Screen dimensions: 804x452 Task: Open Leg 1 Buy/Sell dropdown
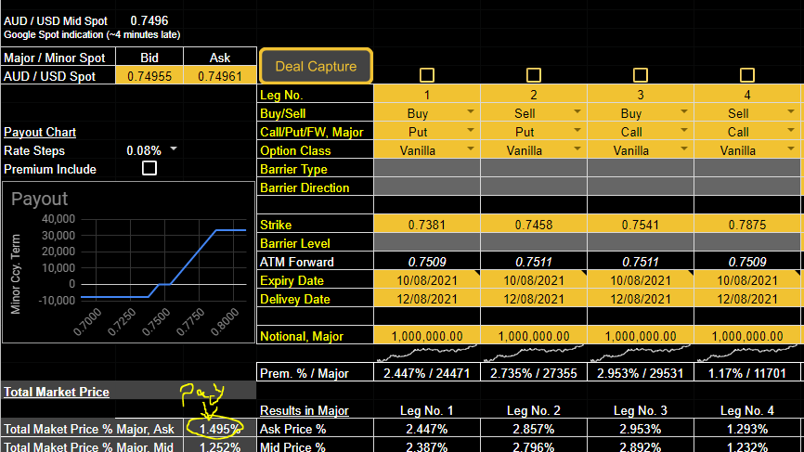tap(471, 113)
